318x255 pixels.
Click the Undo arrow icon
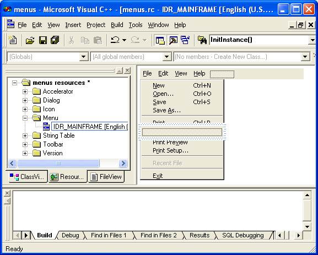(x=115, y=40)
